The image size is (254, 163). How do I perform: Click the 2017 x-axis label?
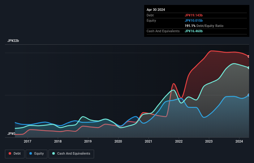coord(28,141)
